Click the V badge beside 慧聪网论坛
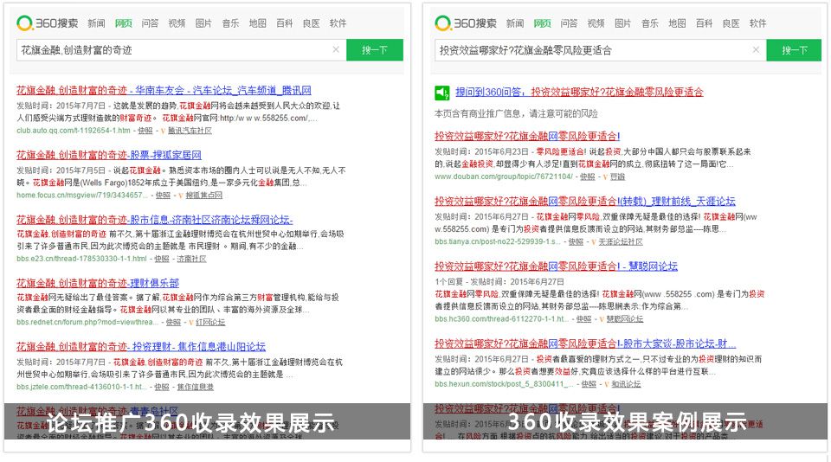The width and height of the screenshot is (831, 462). pyautogui.click(x=602, y=319)
